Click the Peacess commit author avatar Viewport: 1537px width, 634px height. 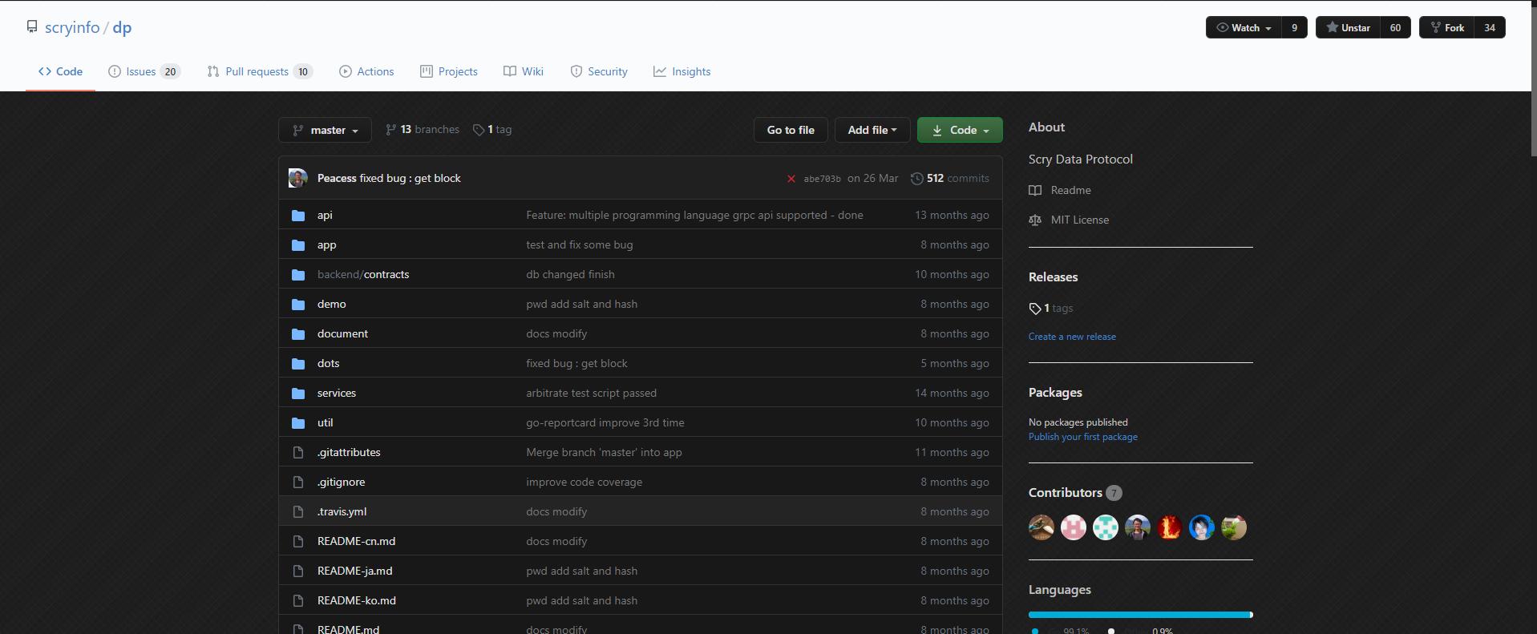[298, 178]
